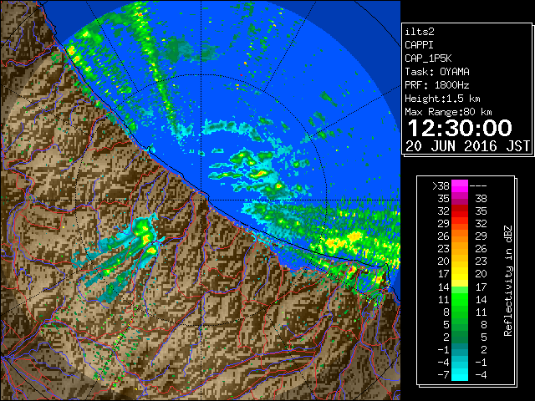Click the 'Reflectivity in dBZ' legend title
The image size is (535, 401).
pyautogui.click(x=508, y=281)
